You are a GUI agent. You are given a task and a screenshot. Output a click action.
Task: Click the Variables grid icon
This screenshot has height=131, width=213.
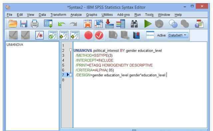click(x=121, y=24)
